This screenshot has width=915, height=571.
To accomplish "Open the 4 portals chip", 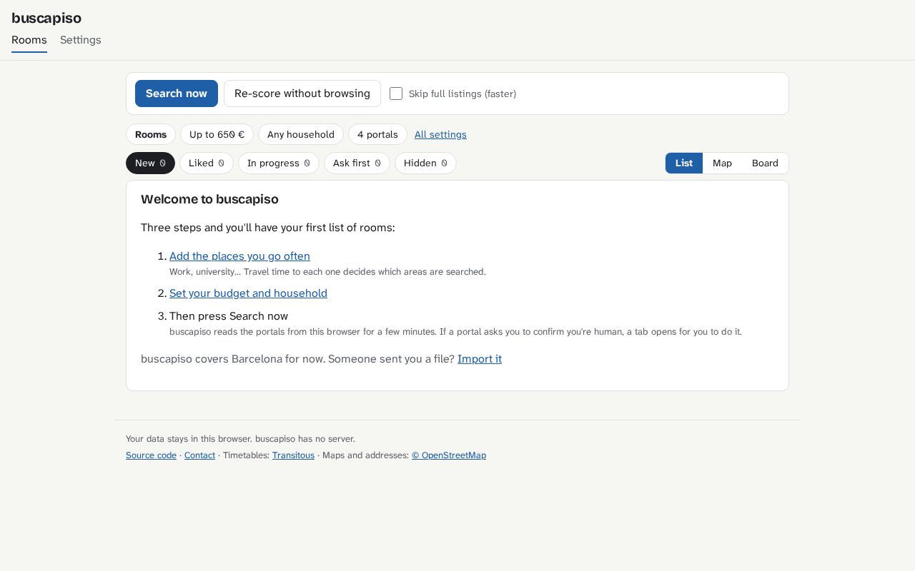I will point(377,134).
